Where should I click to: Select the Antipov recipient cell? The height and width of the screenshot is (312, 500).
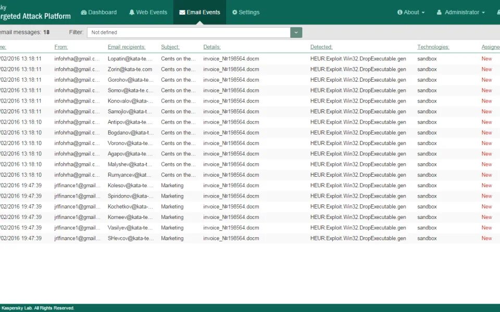tap(130, 122)
